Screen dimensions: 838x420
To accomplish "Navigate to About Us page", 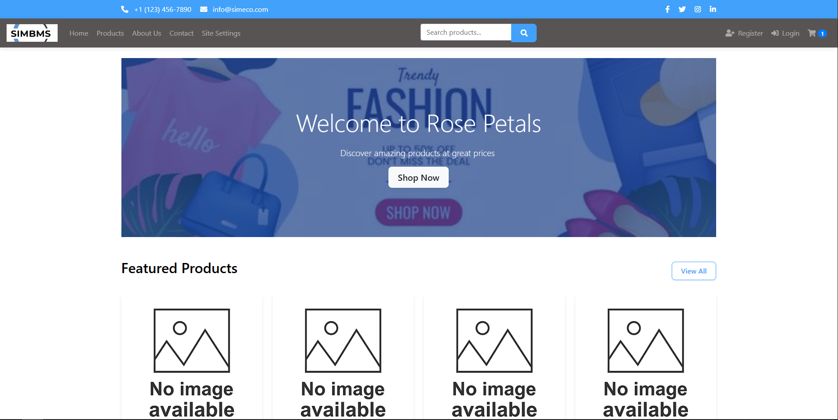I will point(146,33).
